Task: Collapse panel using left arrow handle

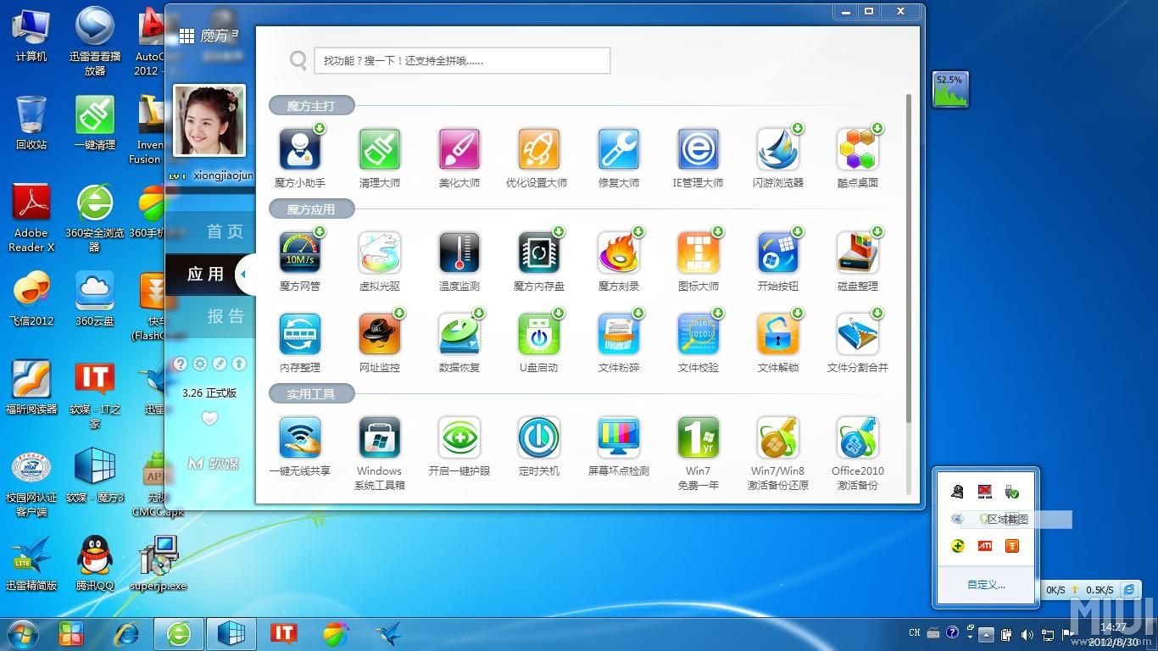Action: click(x=243, y=274)
